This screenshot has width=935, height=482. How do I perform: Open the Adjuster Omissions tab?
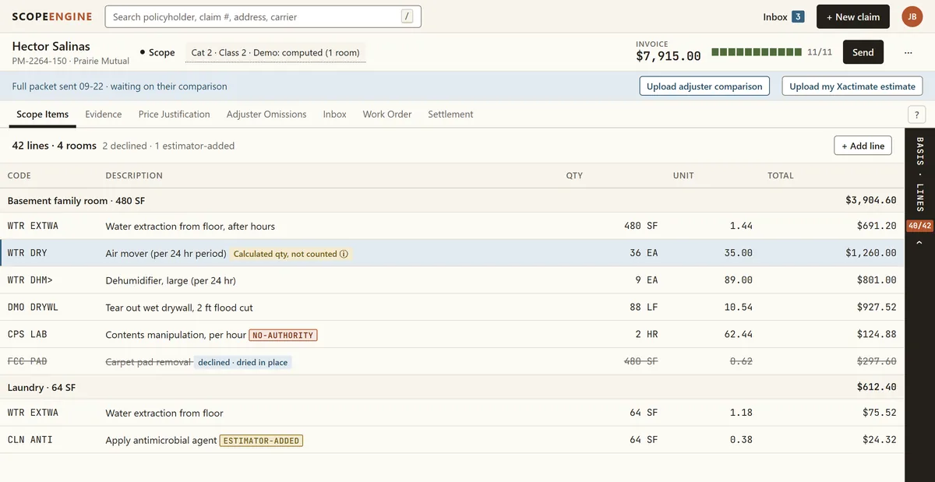(266, 114)
